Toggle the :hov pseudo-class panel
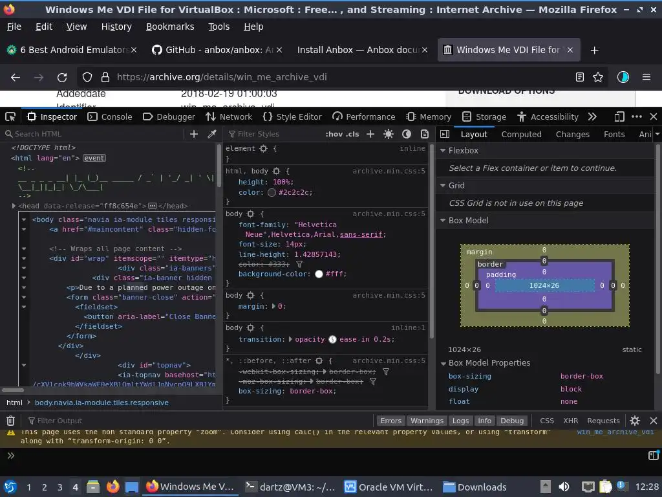This screenshot has height=497, width=662. click(334, 134)
